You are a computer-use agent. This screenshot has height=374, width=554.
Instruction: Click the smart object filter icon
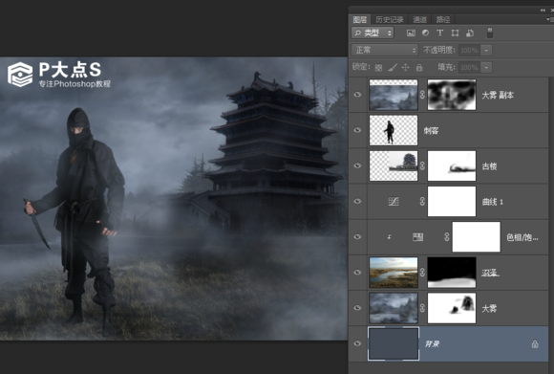pyautogui.click(x=470, y=33)
